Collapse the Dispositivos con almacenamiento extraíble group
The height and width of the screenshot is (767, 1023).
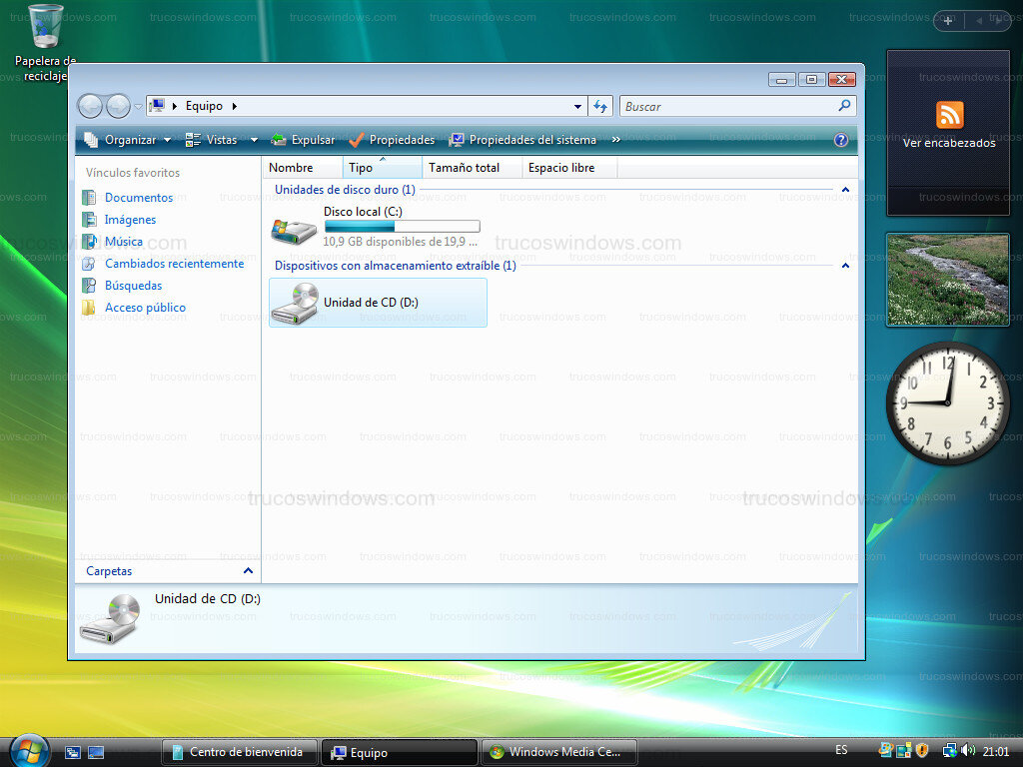[x=845, y=266]
